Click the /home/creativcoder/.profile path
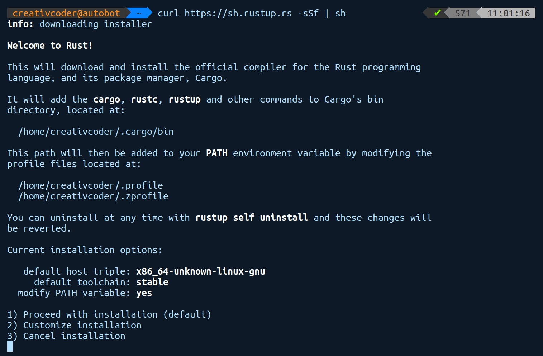Image resolution: width=543 pixels, height=356 pixels. (91, 185)
